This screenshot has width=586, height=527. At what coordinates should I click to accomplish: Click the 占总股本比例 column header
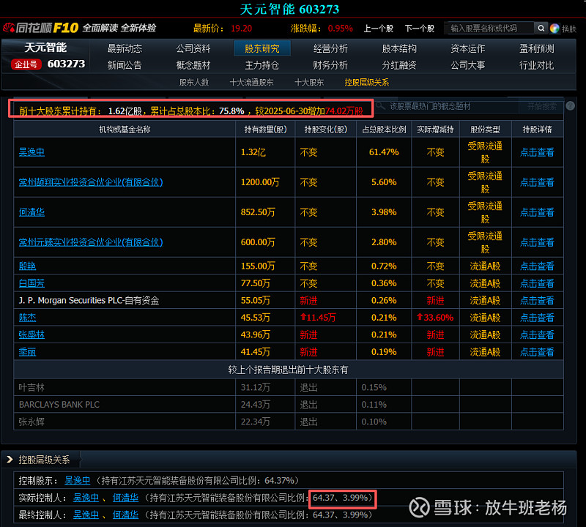point(384,130)
